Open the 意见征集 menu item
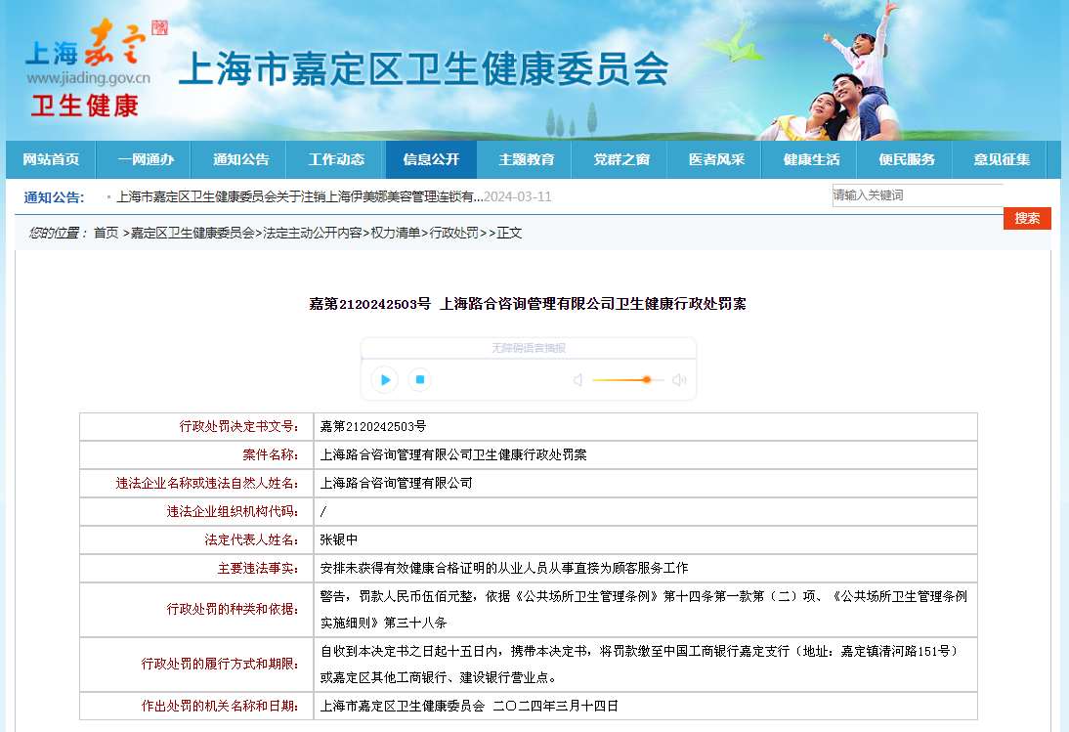Viewport: 1069px width, 732px height. [1002, 159]
